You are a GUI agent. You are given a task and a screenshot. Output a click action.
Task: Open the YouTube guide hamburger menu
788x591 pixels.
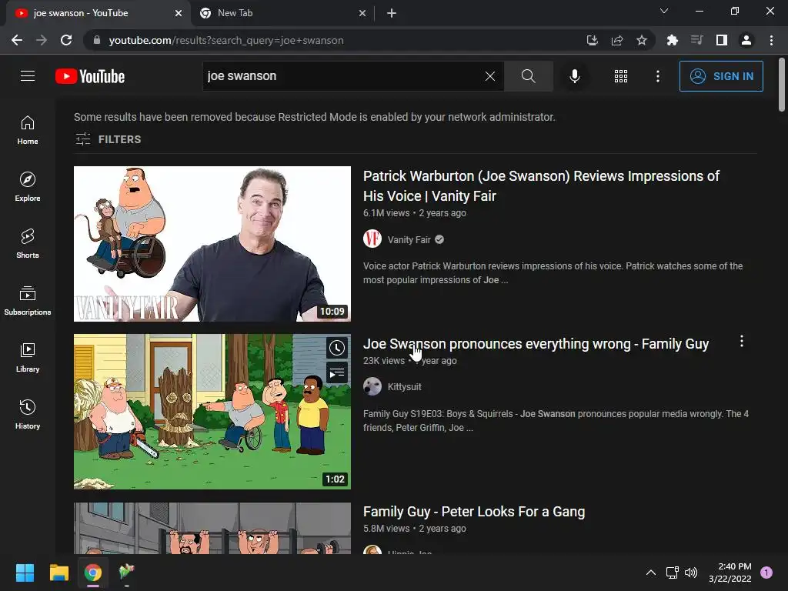tap(28, 76)
